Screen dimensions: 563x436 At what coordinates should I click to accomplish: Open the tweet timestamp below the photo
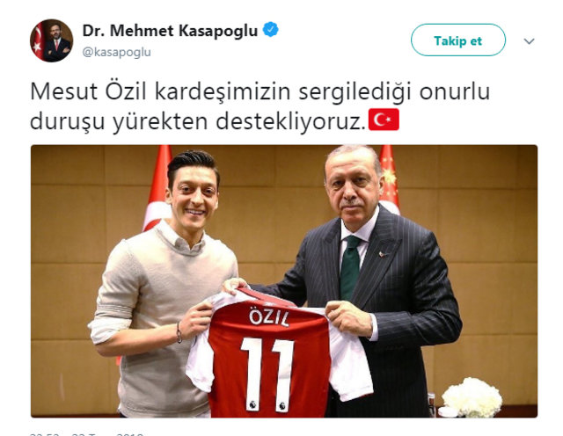pyautogui.click(x=86, y=434)
